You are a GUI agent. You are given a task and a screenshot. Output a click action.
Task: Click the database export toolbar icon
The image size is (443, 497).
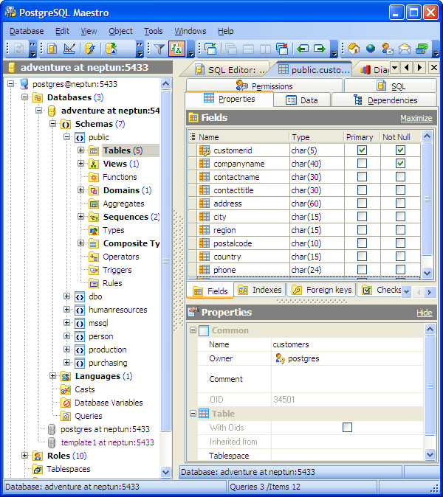click(x=111, y=49)
